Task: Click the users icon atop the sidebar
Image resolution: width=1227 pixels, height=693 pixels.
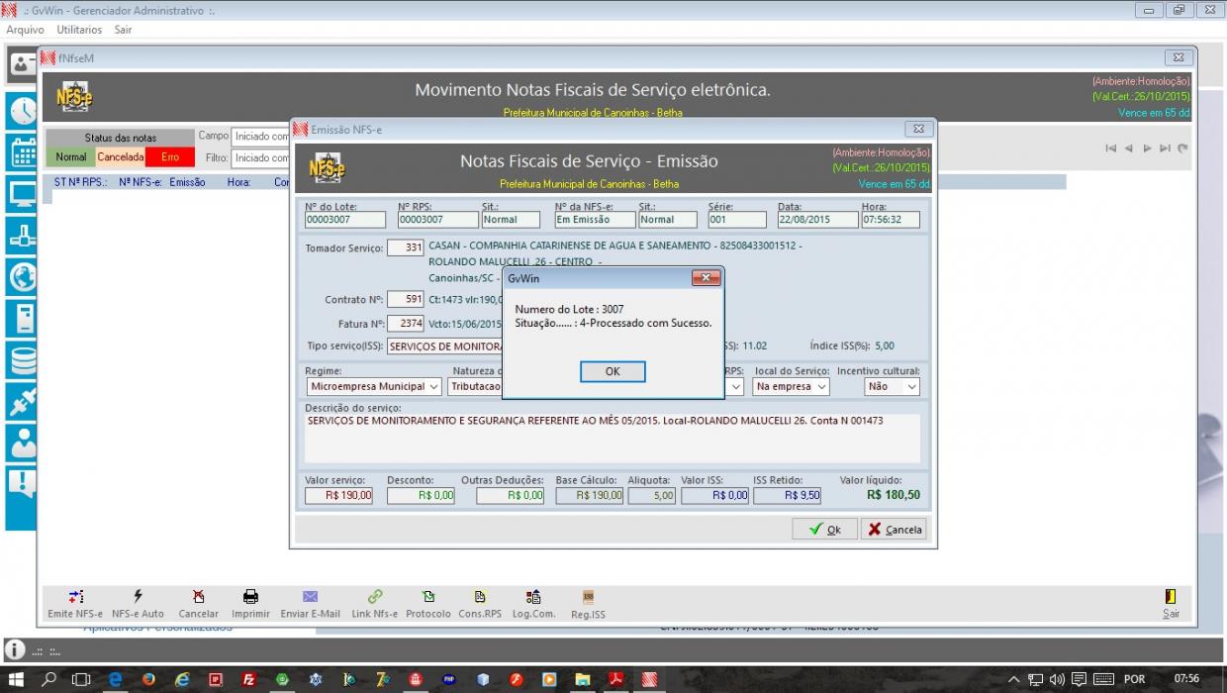Action: coord(23,65)
